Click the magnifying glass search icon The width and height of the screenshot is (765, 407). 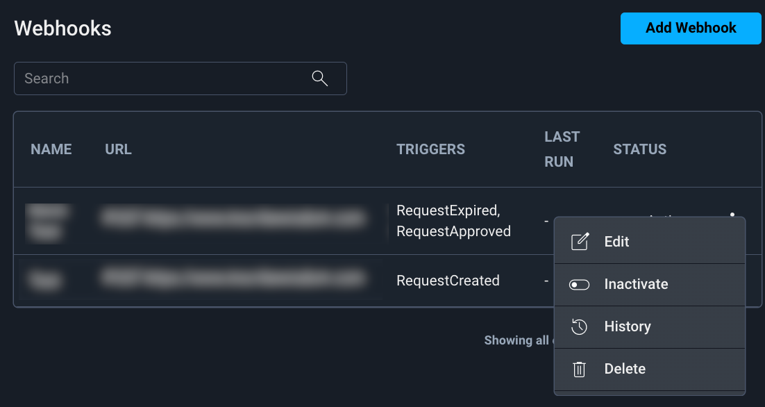click(x=319, y=78)
